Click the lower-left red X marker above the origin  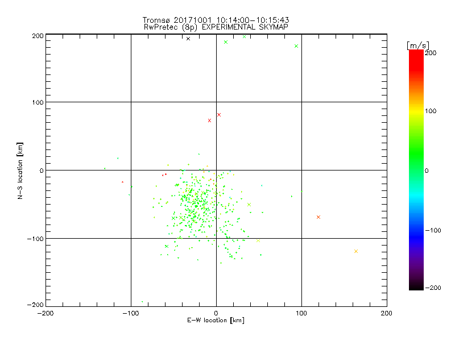[210, 120]
